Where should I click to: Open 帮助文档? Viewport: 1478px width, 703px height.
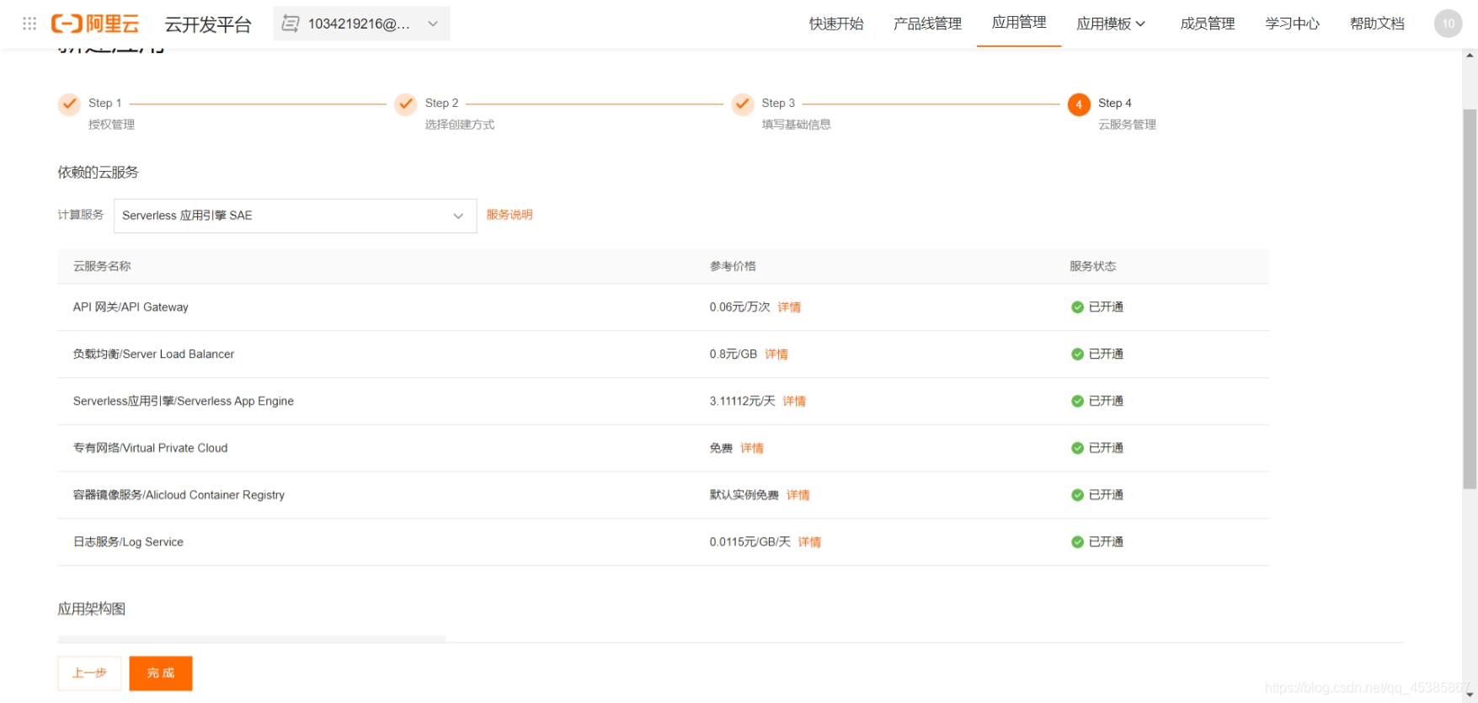click(1377, 24)
